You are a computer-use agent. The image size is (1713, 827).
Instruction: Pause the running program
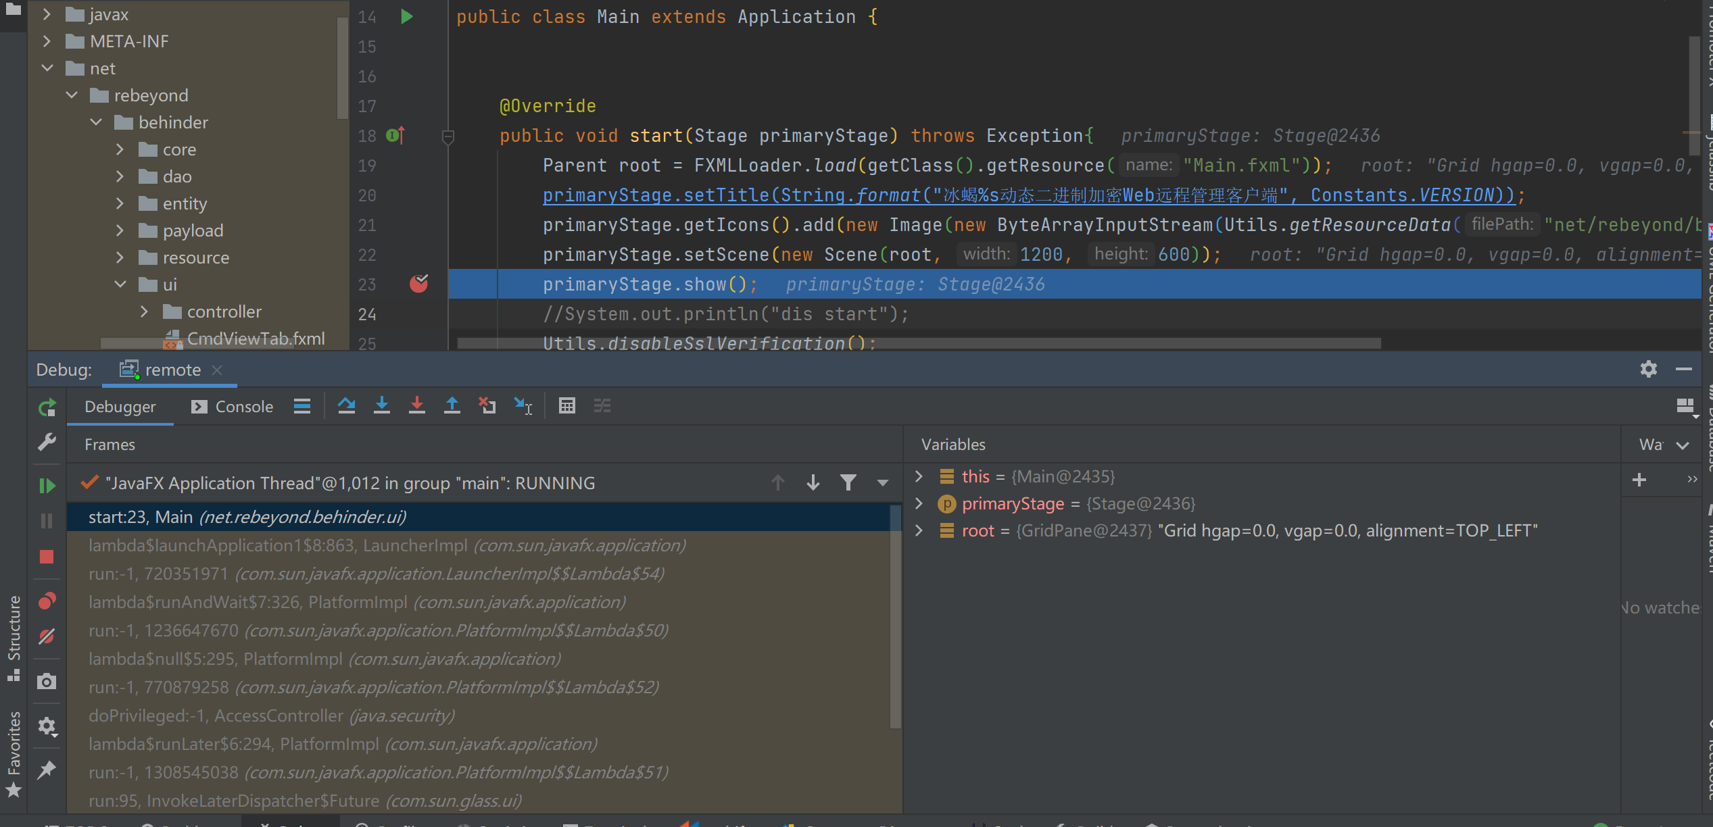click(47, 521)
